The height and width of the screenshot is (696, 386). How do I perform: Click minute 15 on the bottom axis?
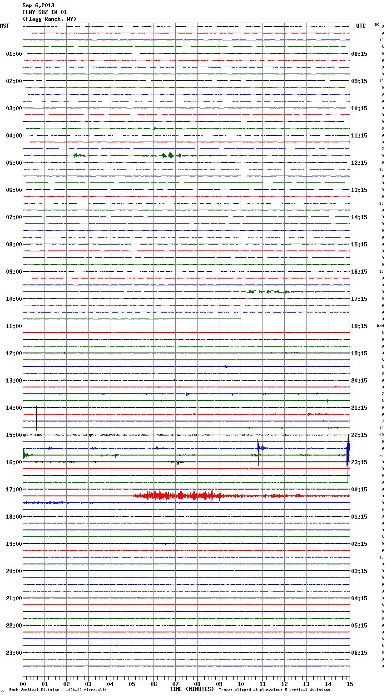pyautogui.click(x=350, y=684)
